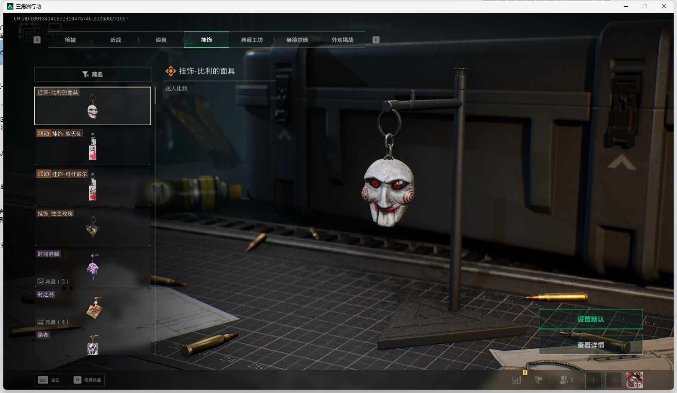Click the 典藏 (3) collection label
Screen dimensions: 677x393
[53, 282]
